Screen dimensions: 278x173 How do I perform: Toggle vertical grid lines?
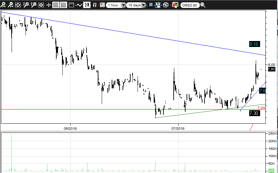(64, 5)
